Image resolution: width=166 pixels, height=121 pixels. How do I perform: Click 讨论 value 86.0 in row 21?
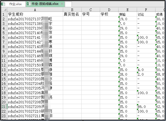pyautogui.click(x=146, y=107)
